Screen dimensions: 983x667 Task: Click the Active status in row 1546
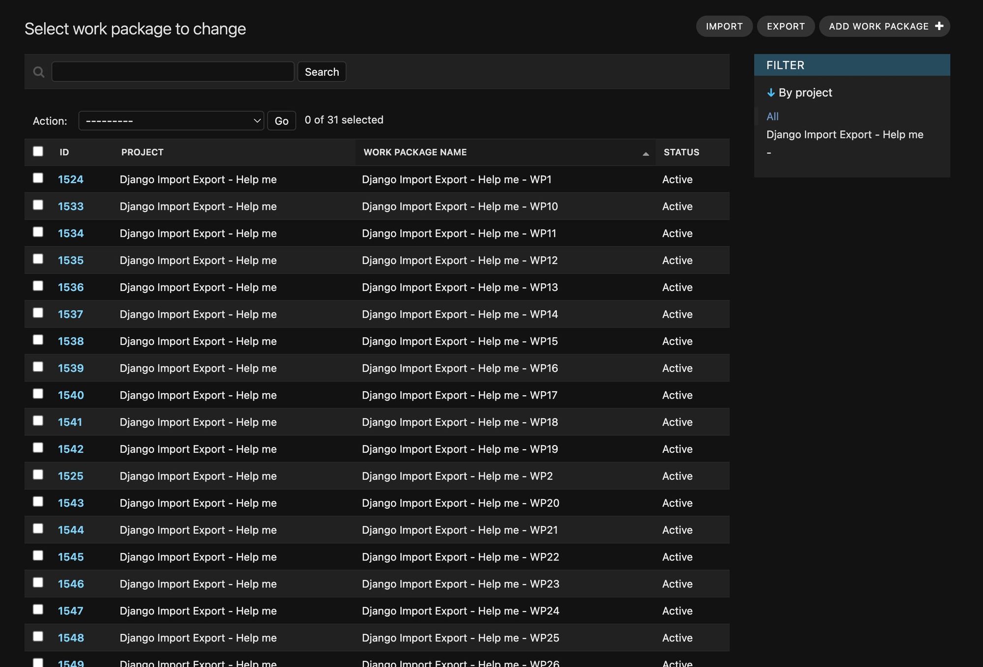coord(677,584)
